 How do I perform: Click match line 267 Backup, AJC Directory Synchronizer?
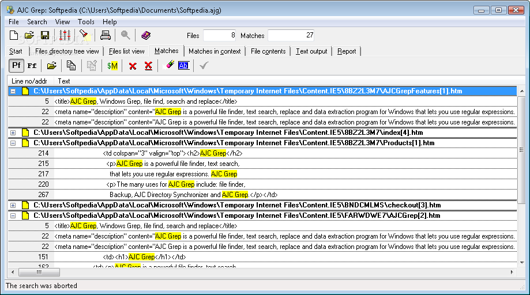pyautogui.click(x=262, y=195)
